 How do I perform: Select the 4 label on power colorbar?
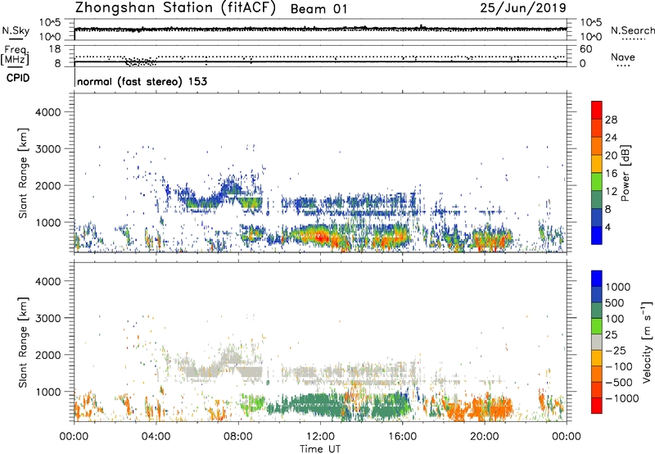[608, 227]
